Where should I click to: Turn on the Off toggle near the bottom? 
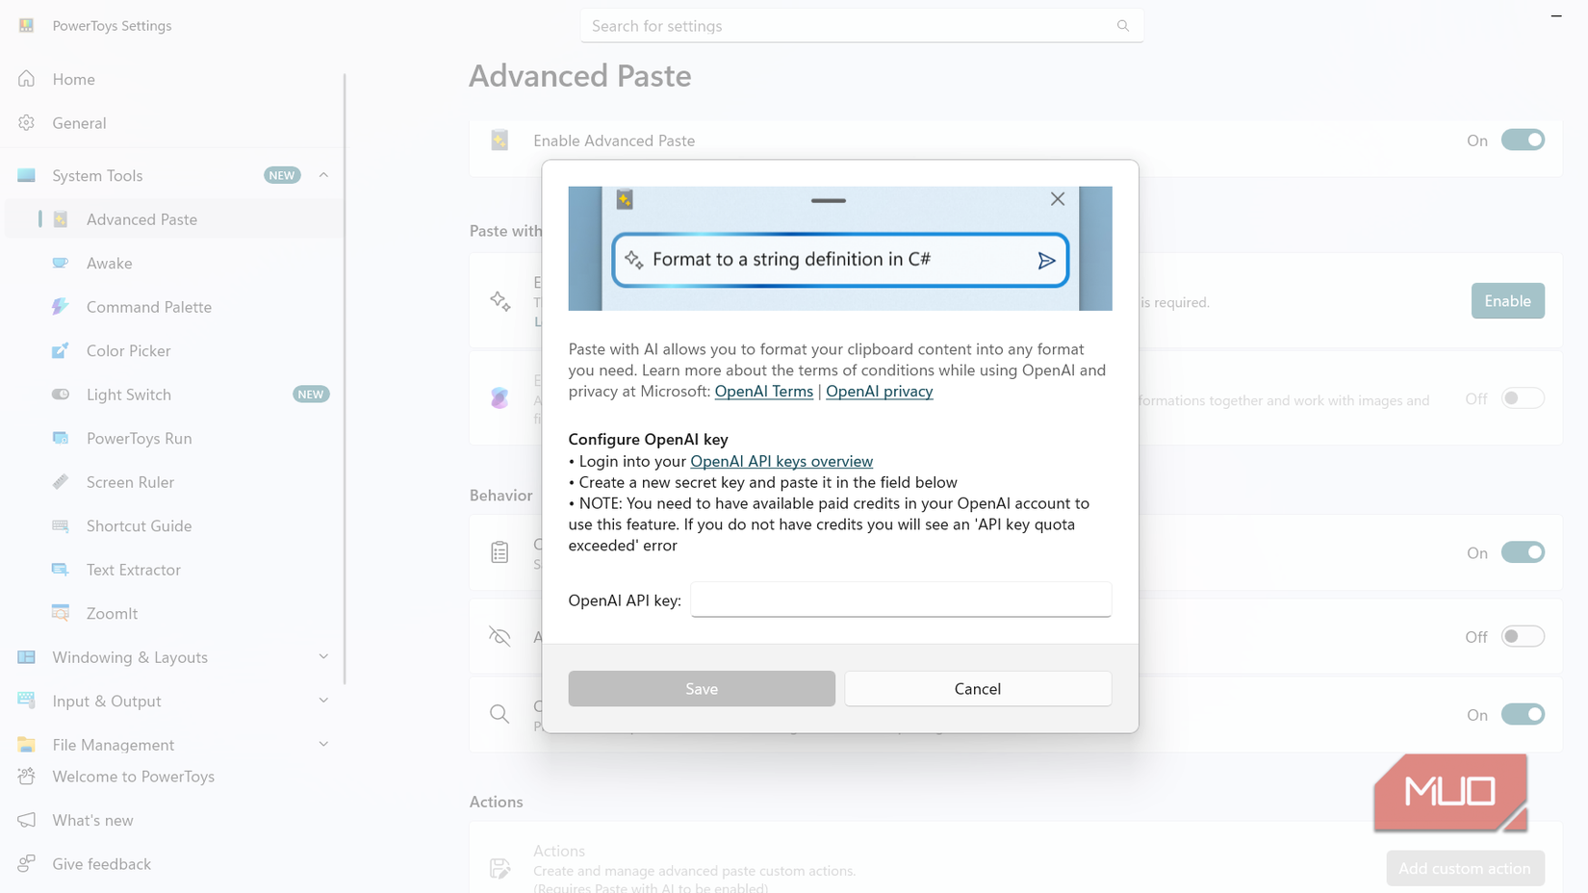pos(1523,636)
